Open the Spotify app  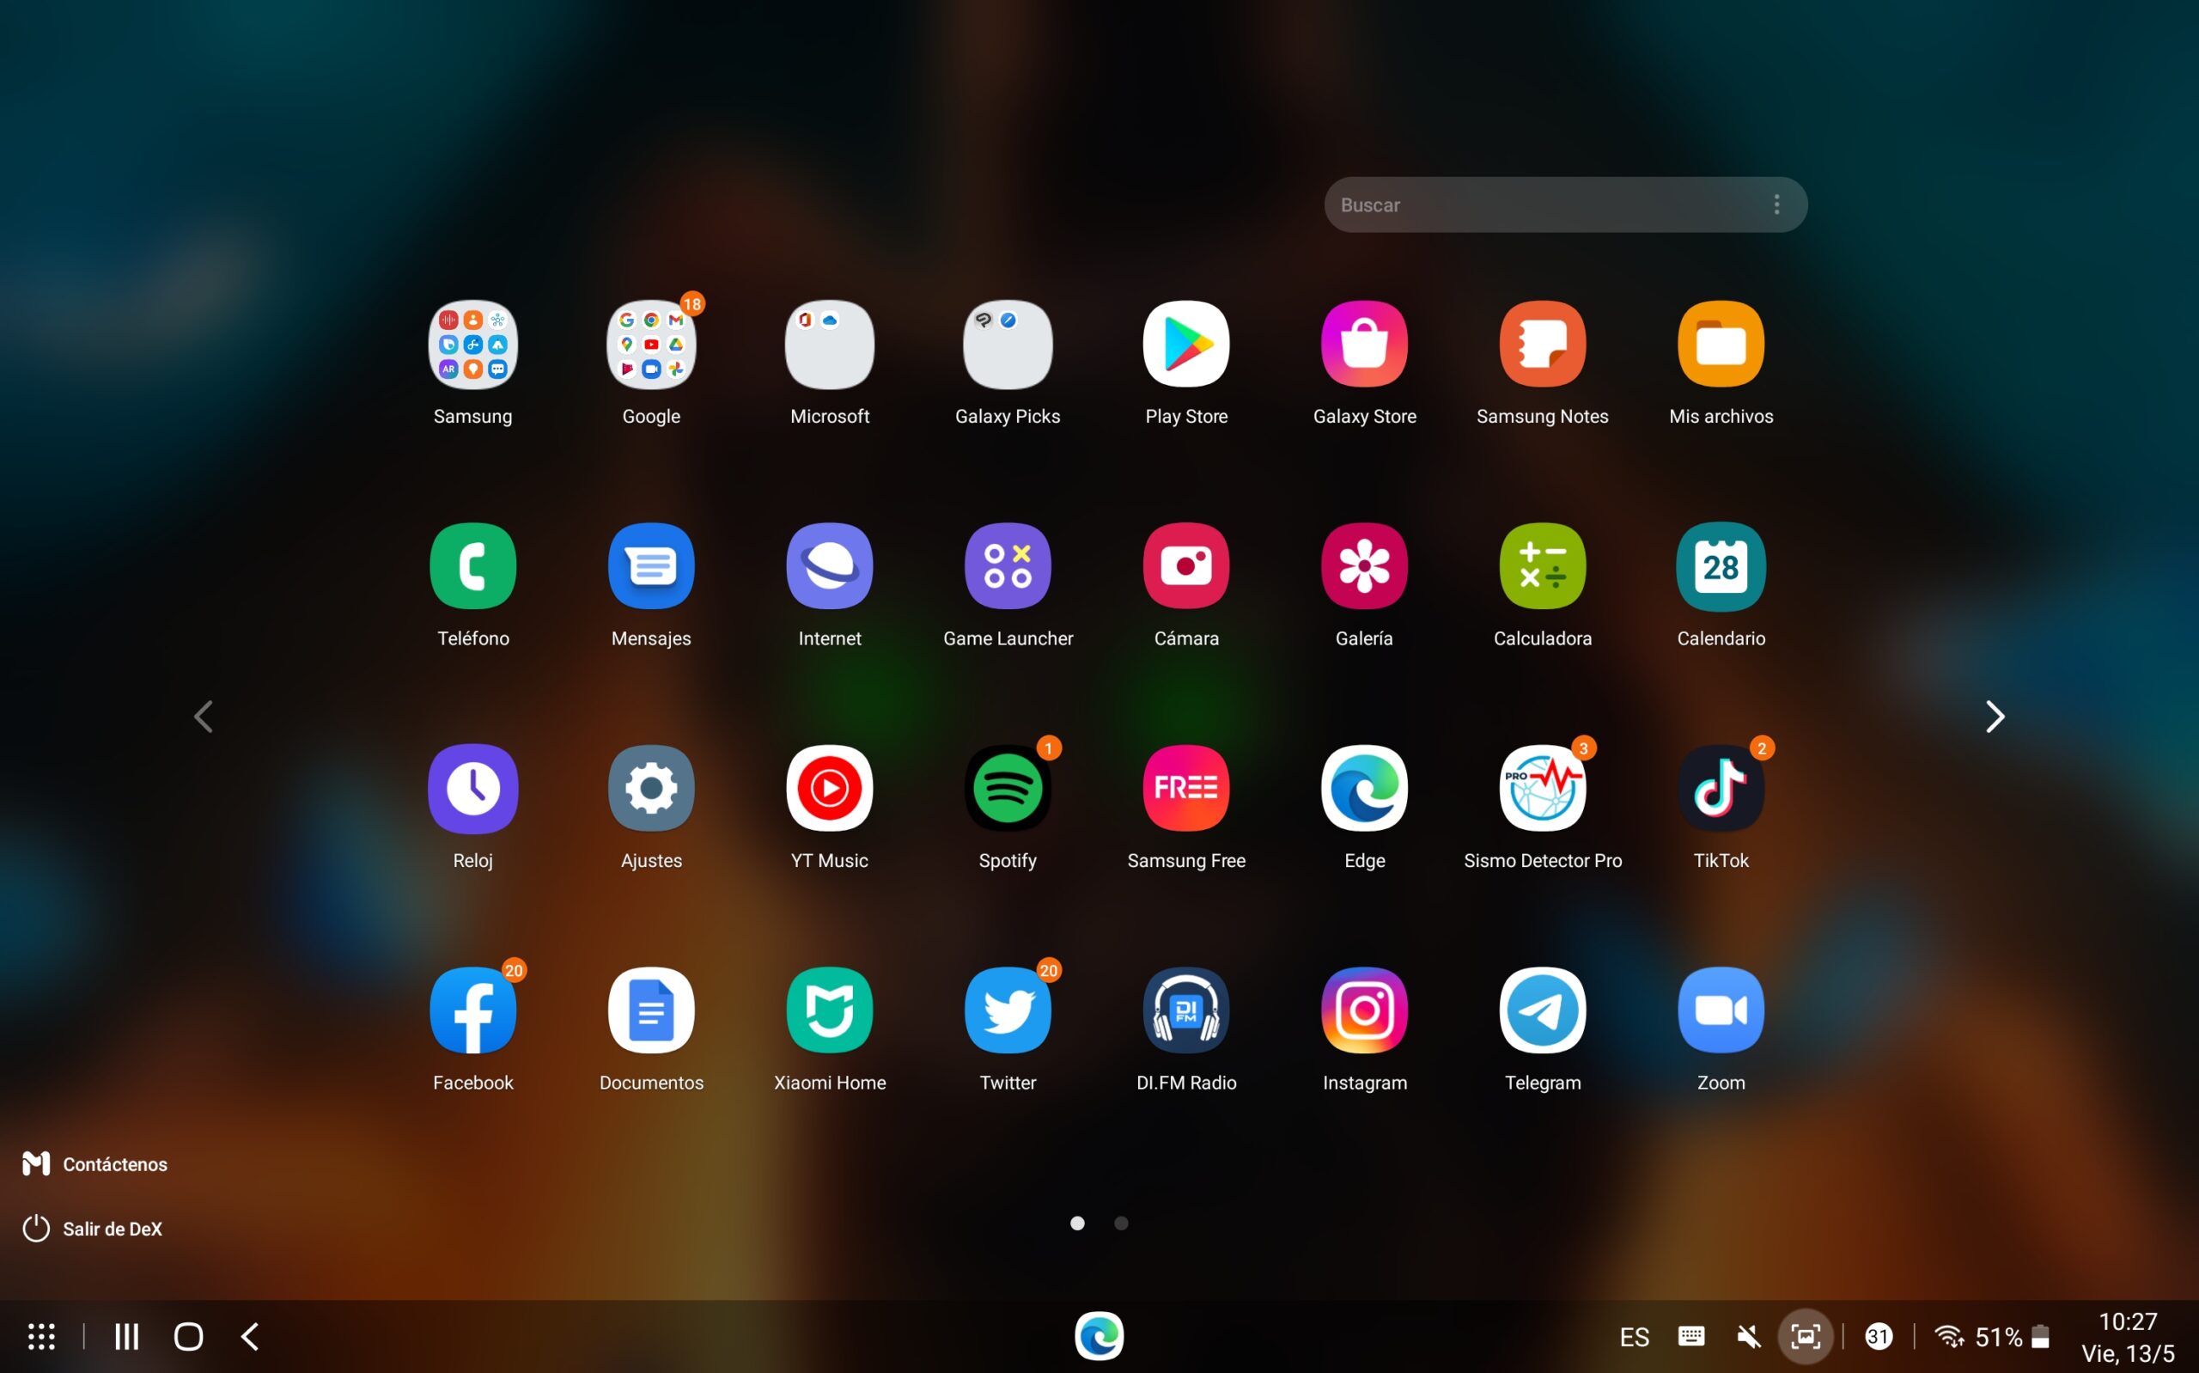coord(1008,788)
